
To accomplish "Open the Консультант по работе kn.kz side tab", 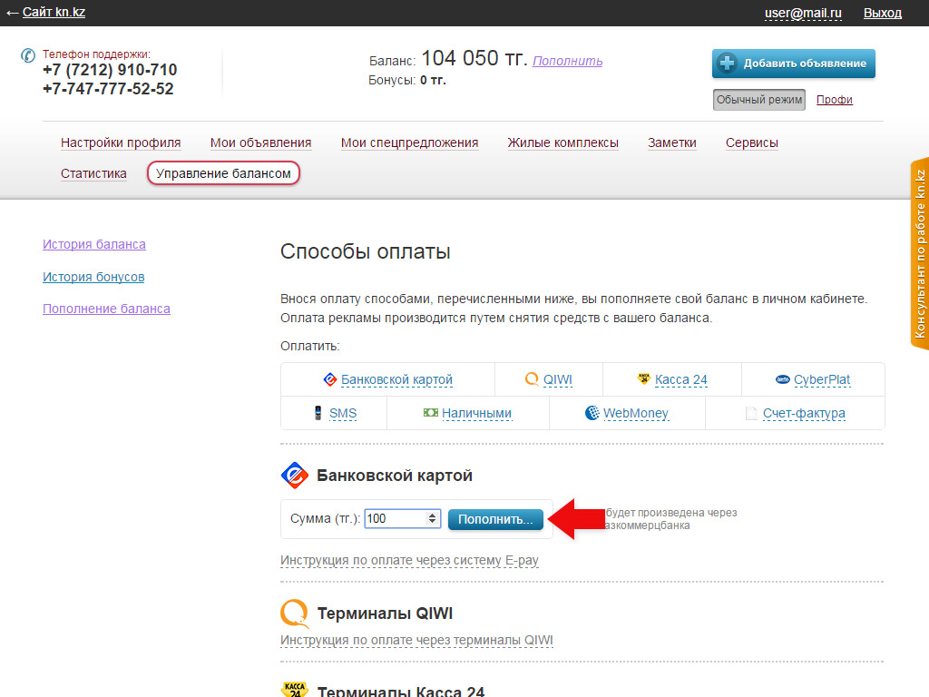I will pos(919,254).
